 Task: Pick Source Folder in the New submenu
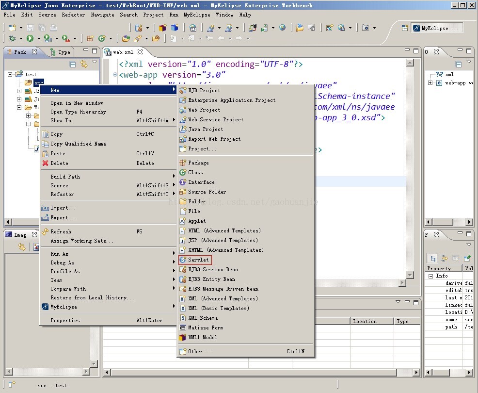246,192
